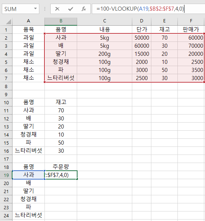205x221 pixels.
Task: Open the Name Box dropdown arrow
Action: pos(35,9)
